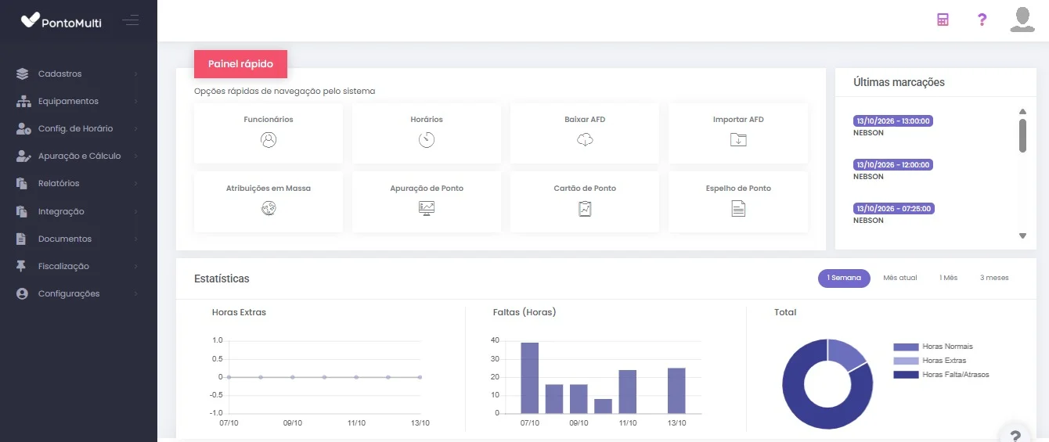Select the 1 Semana statistics period

(x=844, y=278)
